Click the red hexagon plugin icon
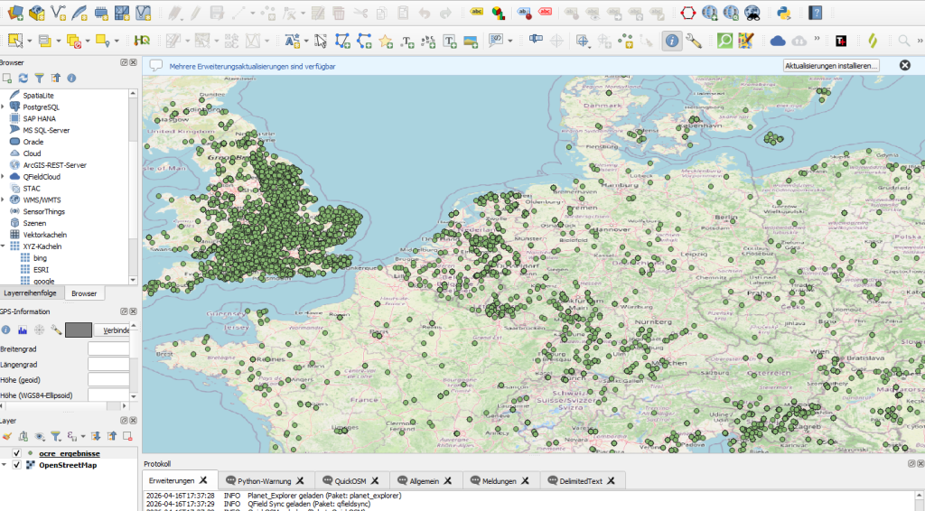The image size is (925, 511). point(687,13)
